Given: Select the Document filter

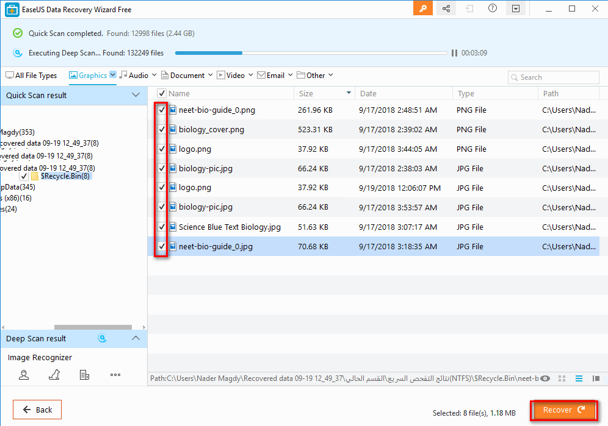Looking at the screenshot, I should pos(183,76).
